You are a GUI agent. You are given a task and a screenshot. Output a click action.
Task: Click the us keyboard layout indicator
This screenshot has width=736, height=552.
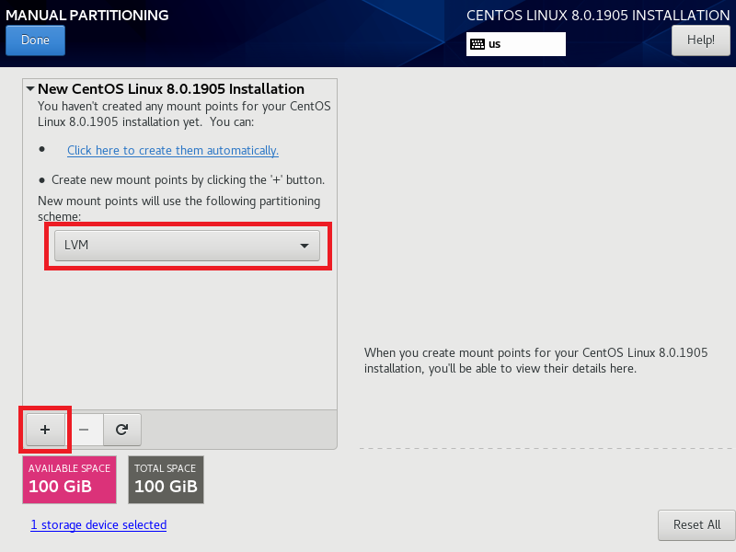516,44
